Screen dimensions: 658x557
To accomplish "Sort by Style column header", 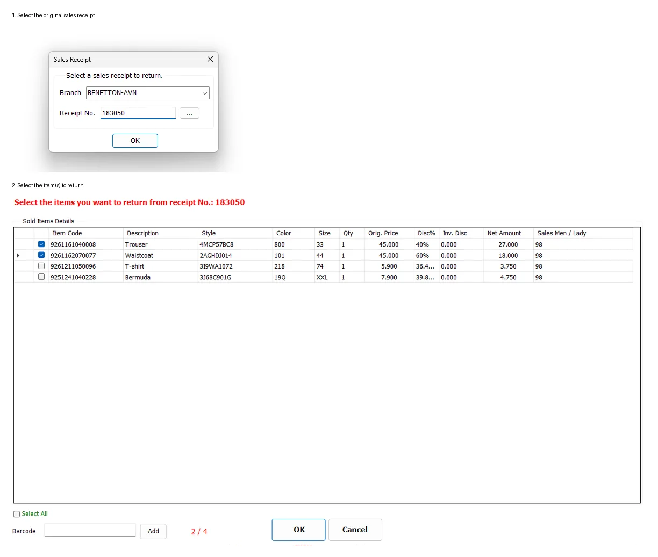I will click(x=235, y=233).
